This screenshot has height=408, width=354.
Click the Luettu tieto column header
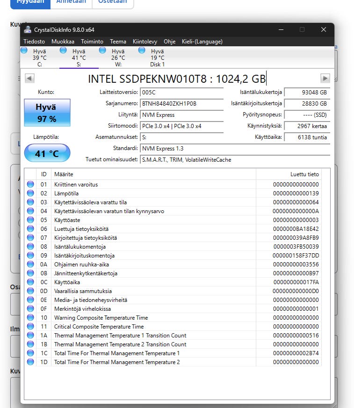tap(289, 174)
